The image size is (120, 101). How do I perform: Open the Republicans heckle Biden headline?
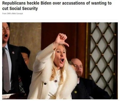click(57, 6)
